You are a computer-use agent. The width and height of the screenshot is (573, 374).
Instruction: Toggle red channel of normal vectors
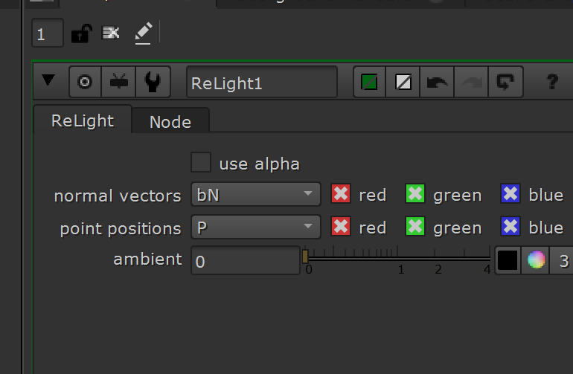click(x=341, y=193)
